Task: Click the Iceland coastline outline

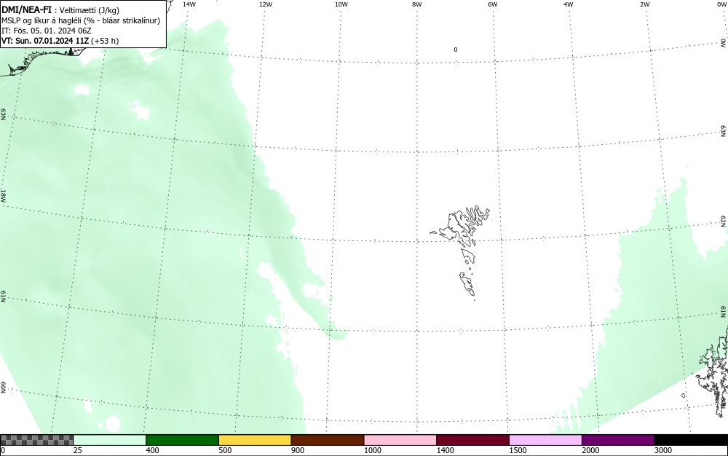Action: [44, 60]
